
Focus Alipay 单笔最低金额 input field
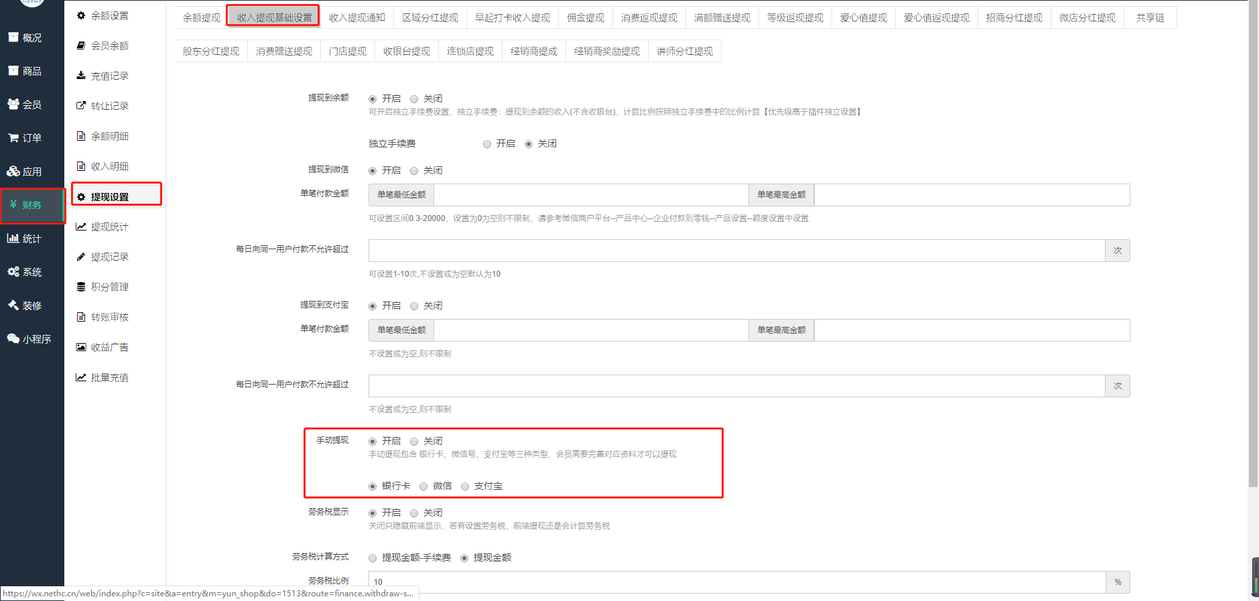(x=591, y=330)
